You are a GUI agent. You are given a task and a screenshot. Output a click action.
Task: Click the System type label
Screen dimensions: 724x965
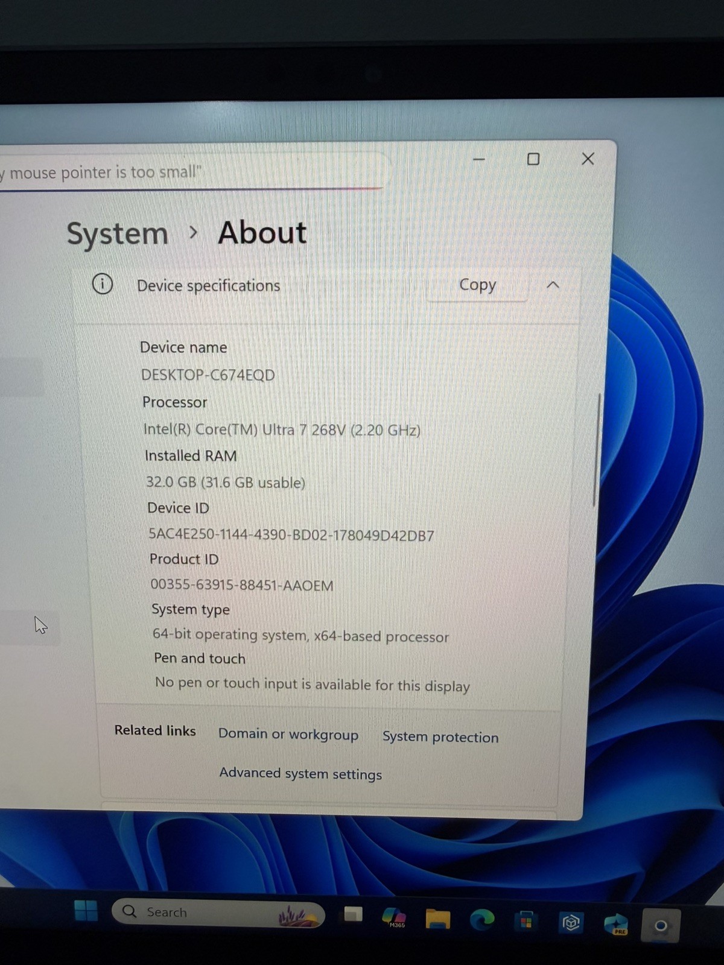click(x=191, y=610)
